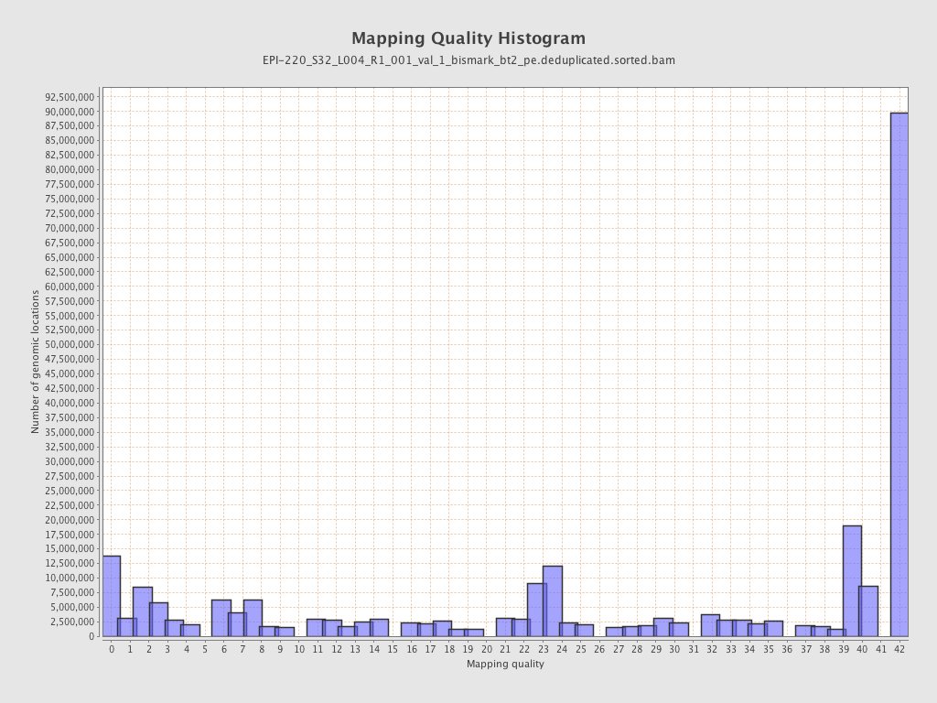The height and width of the screenshot is (703, 937).
Task: Click the x-axis tick label 15
Action: 393,649
